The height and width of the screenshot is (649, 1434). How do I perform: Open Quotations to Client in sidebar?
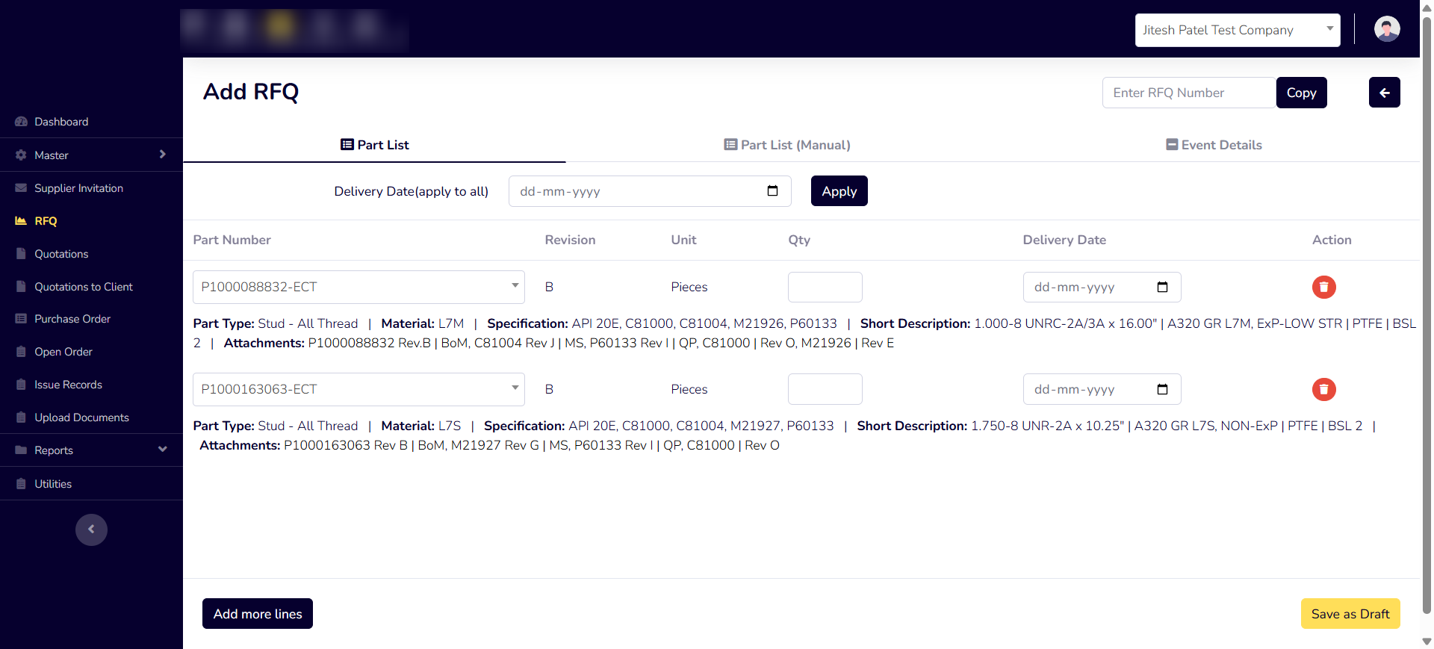(x=84, y=287)
